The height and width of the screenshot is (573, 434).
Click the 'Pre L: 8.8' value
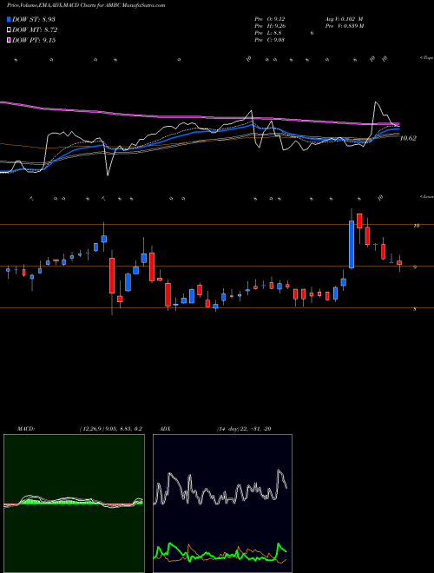268,33
